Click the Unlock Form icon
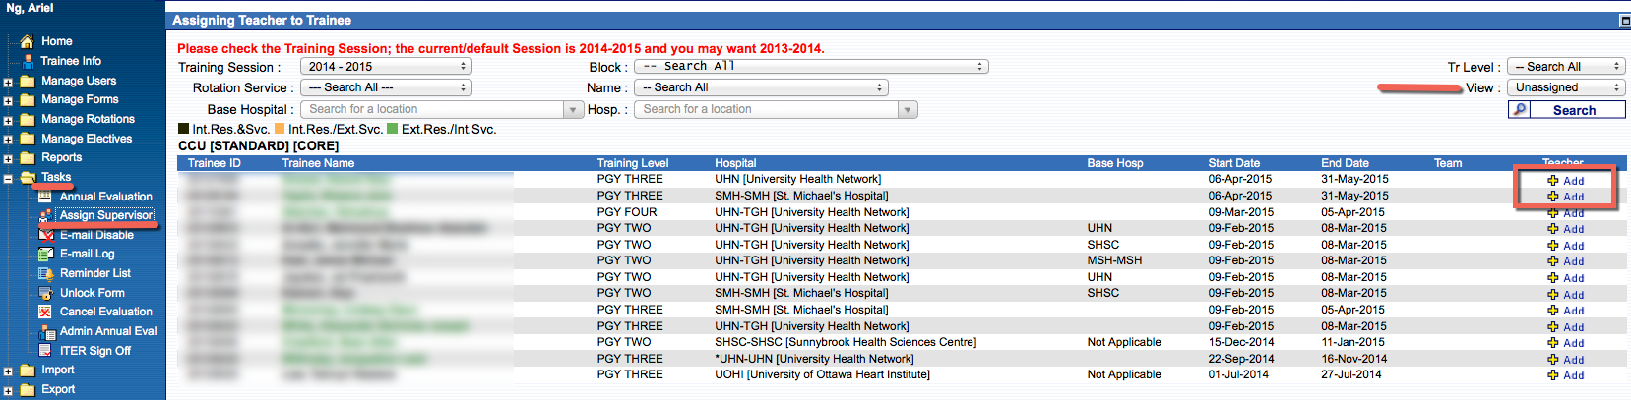 (44, 293)
